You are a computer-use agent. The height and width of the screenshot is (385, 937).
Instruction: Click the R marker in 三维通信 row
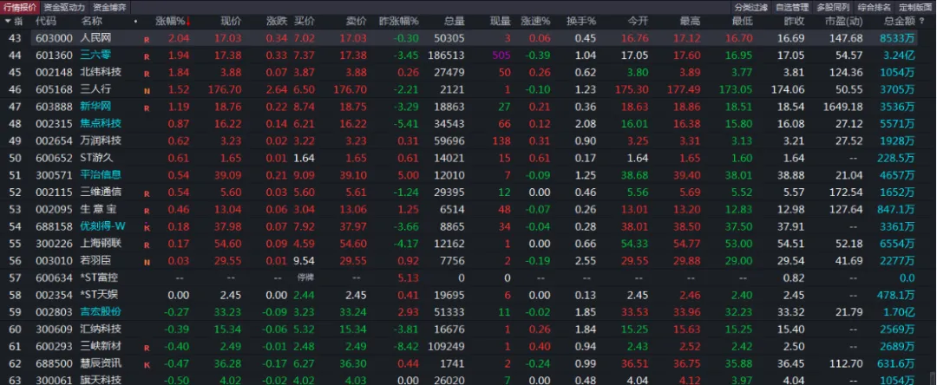pos(147,194)
